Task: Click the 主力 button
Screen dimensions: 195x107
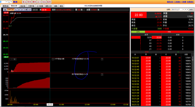Action: tap(39, 2)
